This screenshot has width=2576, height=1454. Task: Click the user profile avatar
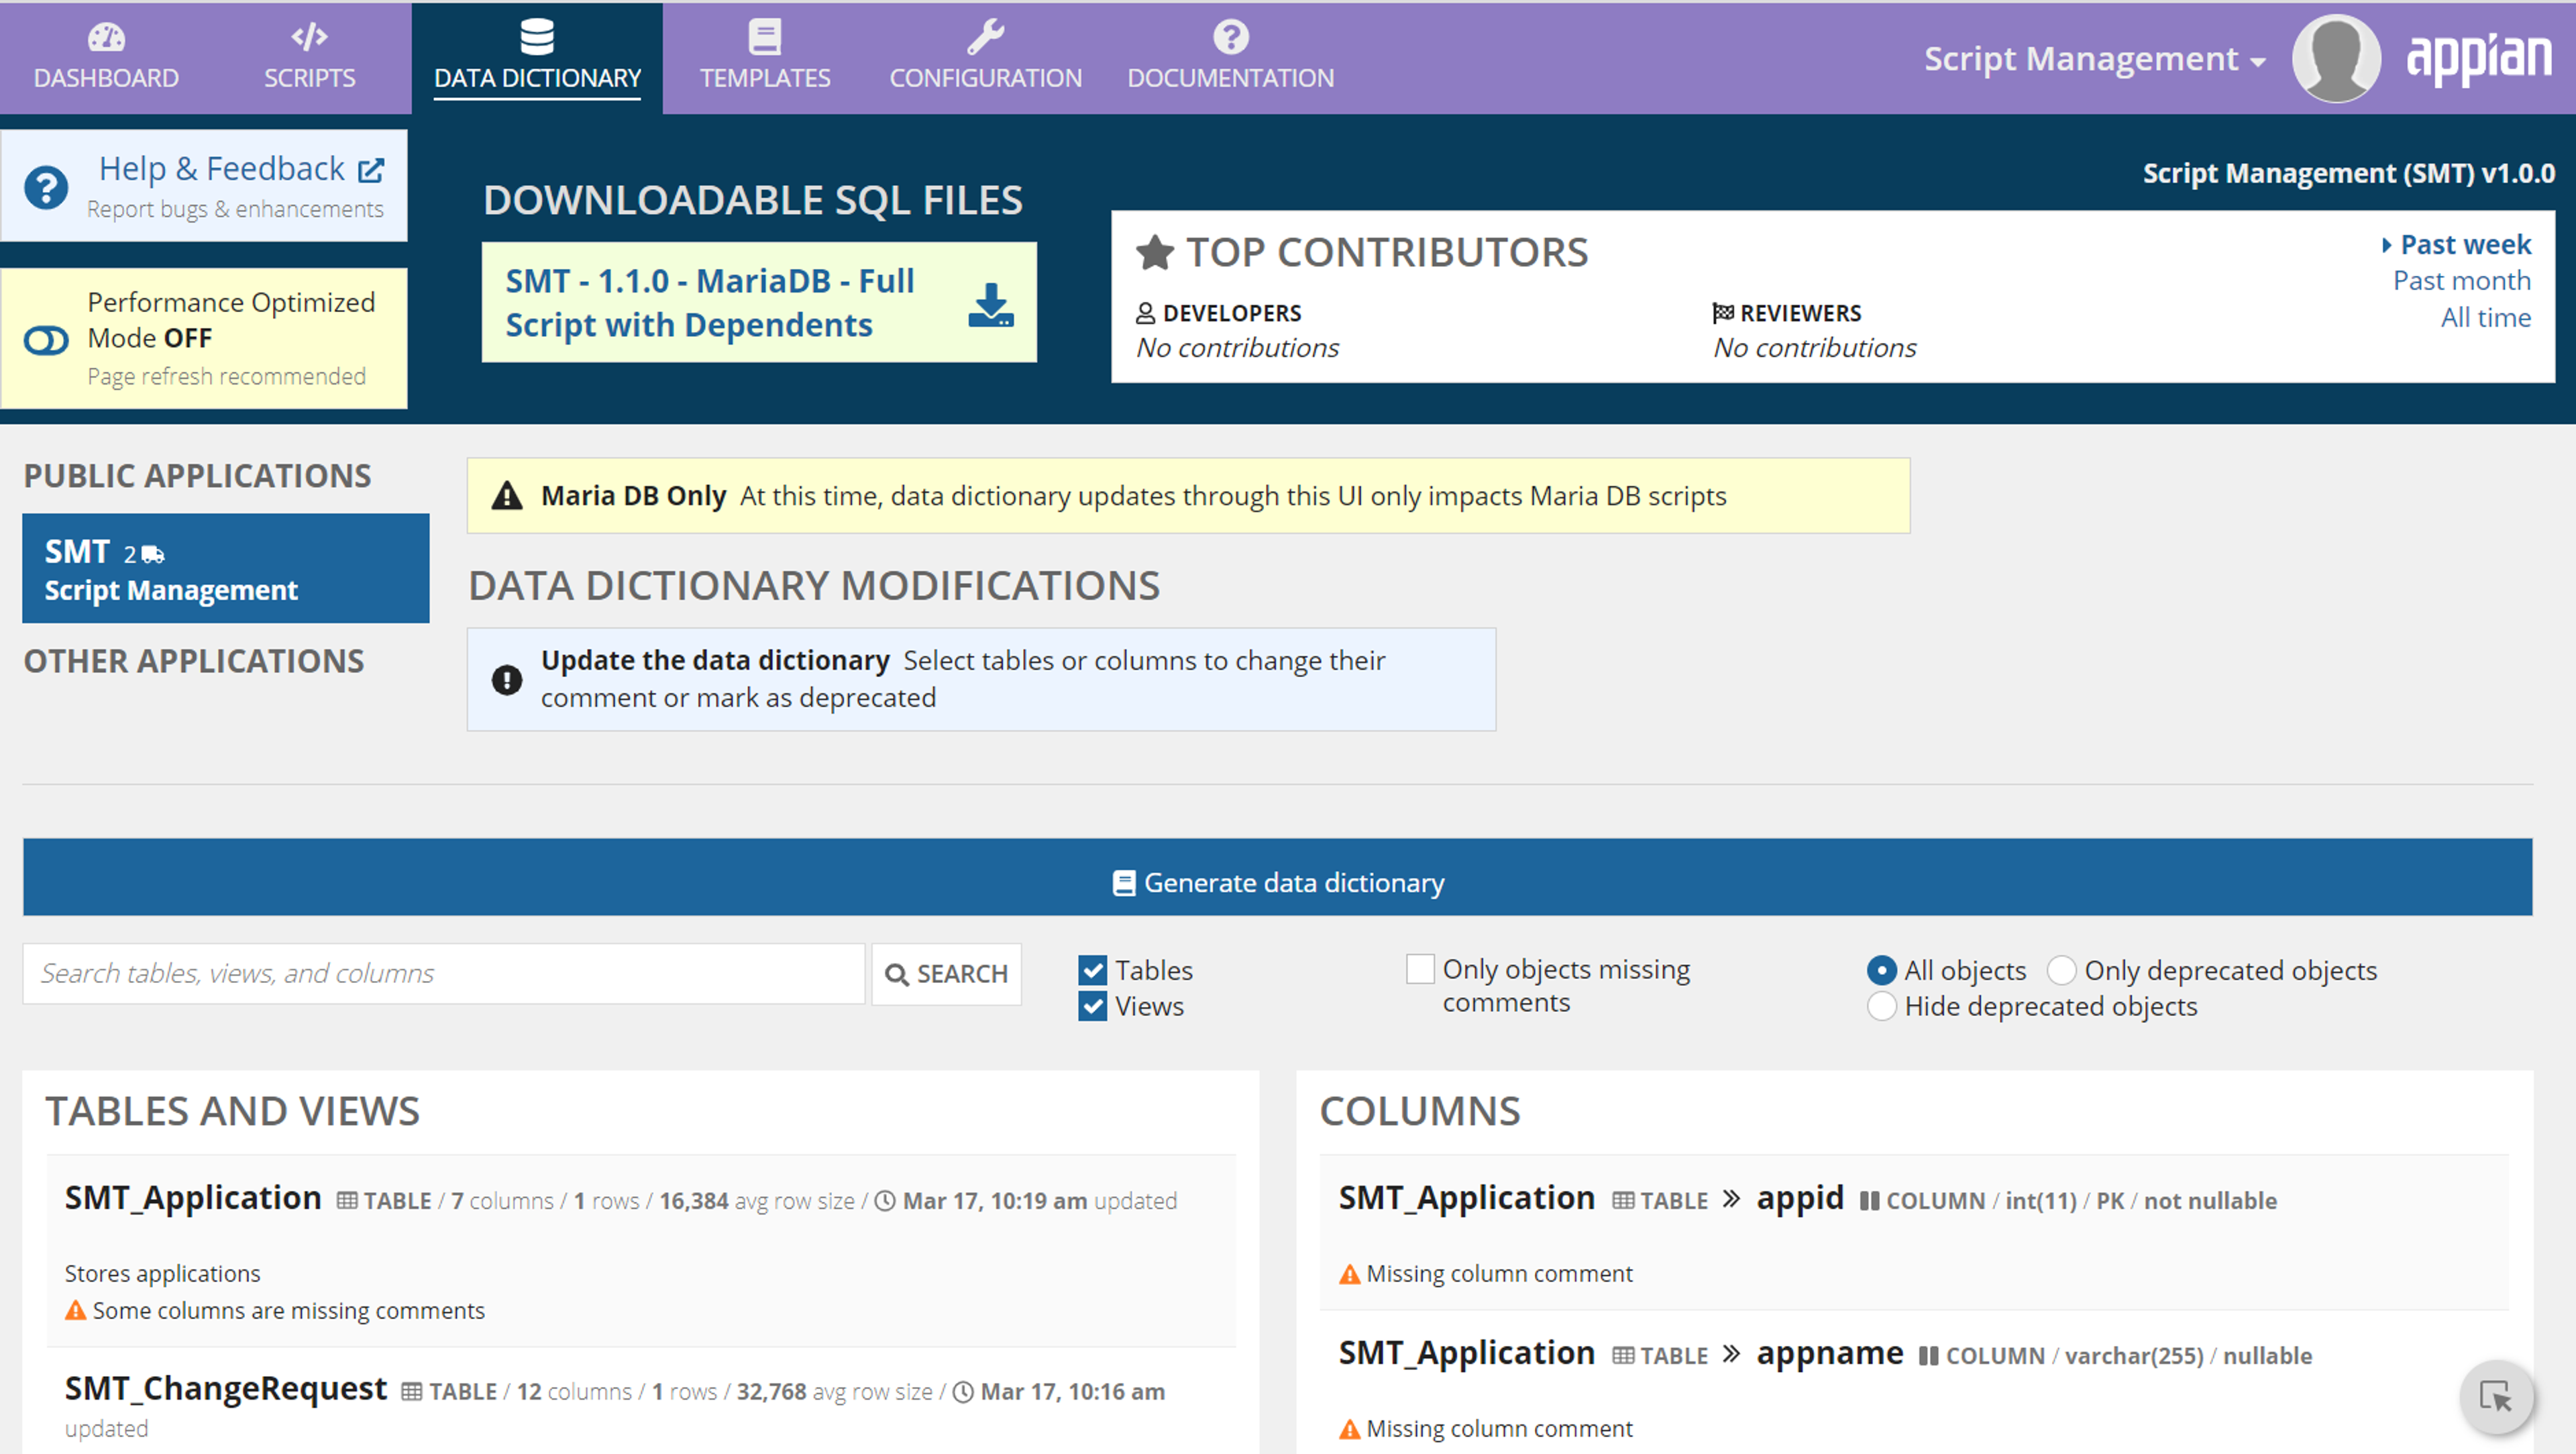[2336, 58]
